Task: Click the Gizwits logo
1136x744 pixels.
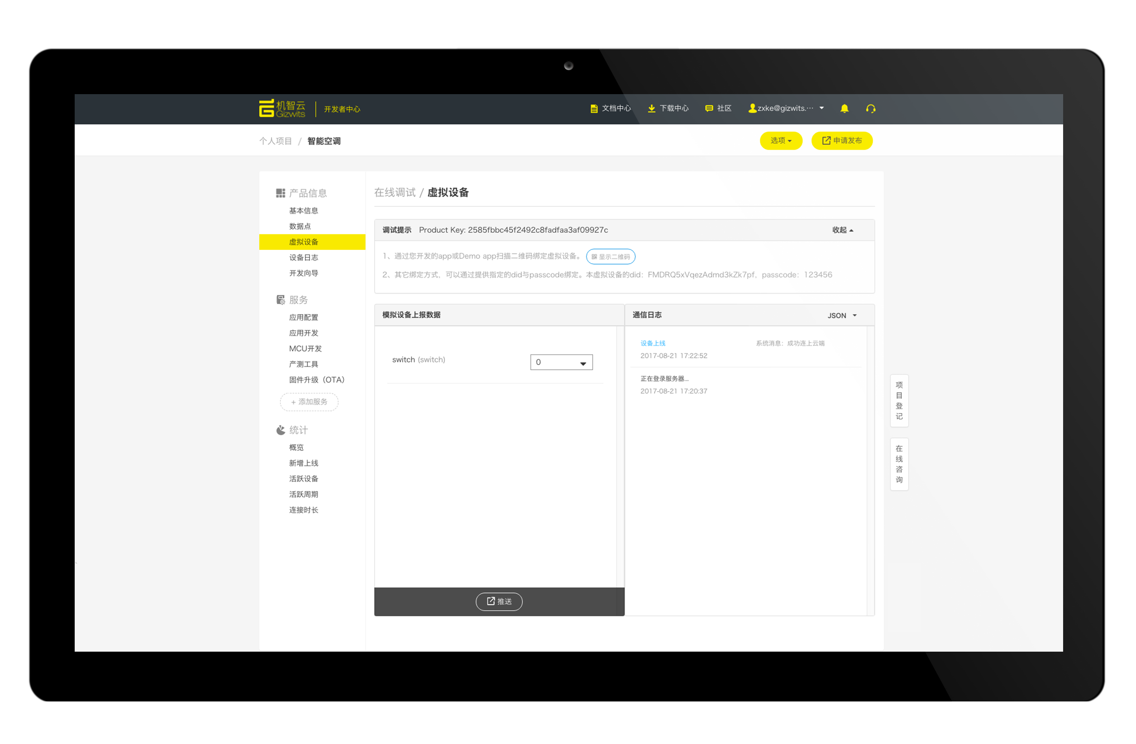Action: click(x=282, y=108)
